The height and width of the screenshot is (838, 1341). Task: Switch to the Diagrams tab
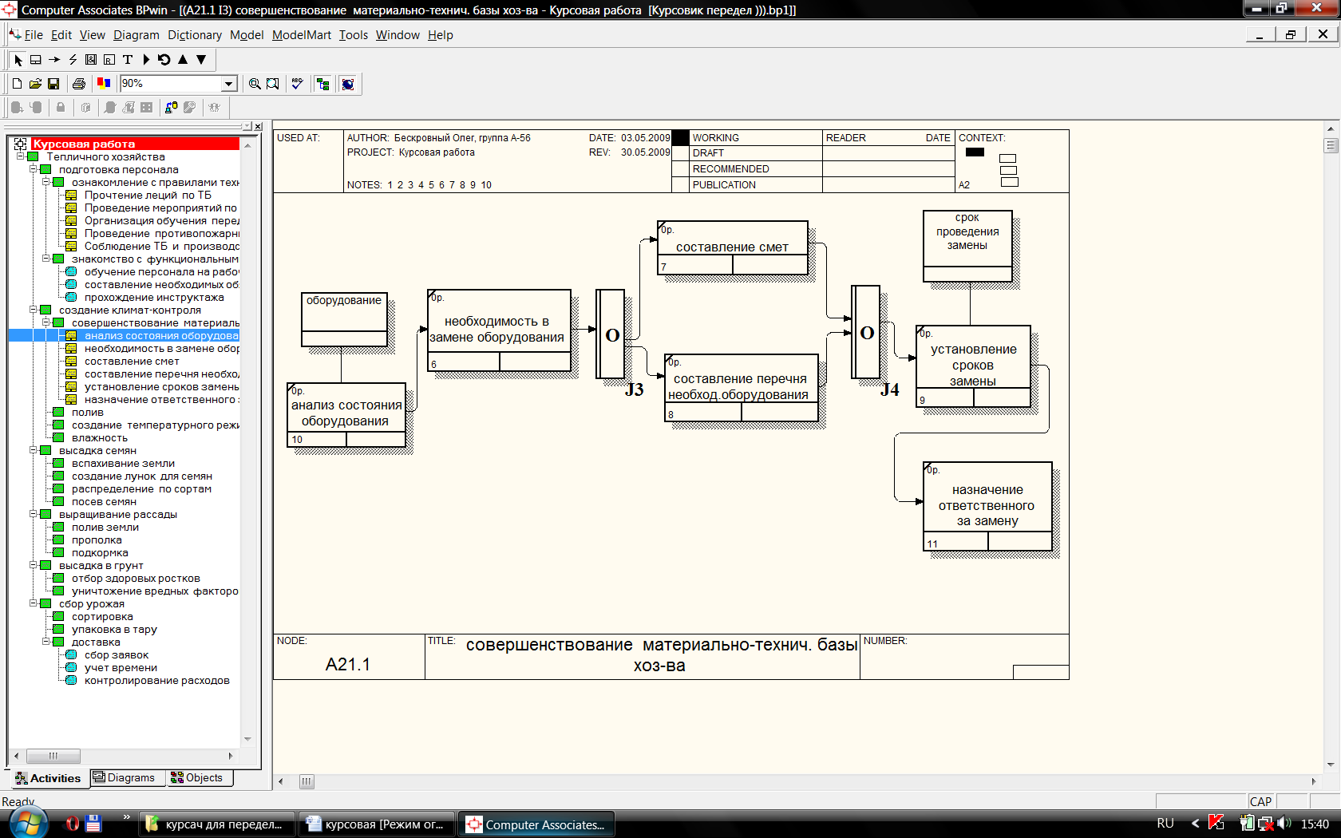click(x=124, y=778)
